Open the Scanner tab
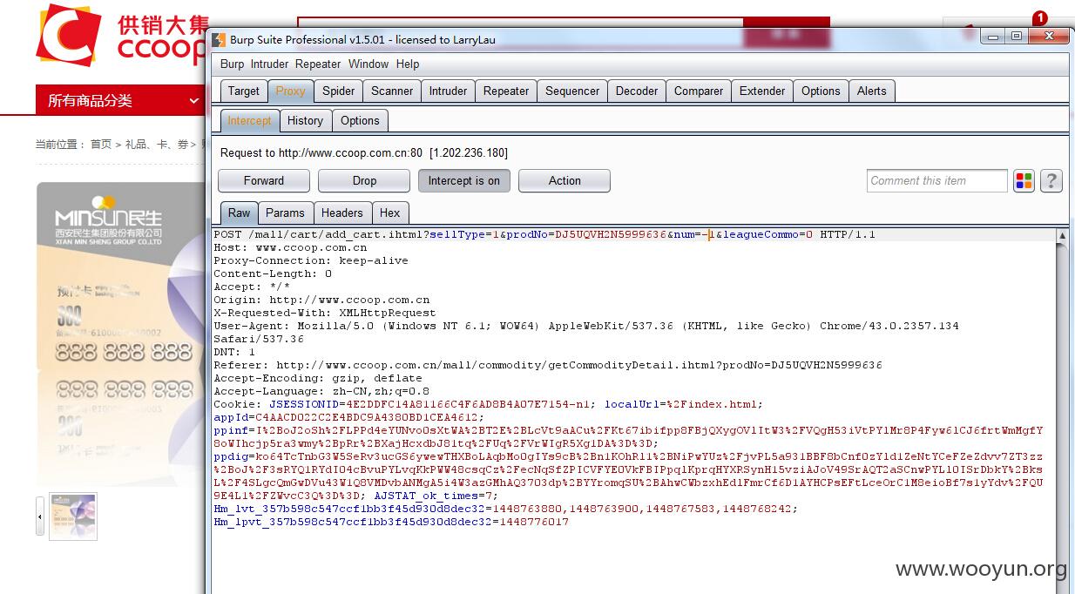 click(x=392, y=91)
